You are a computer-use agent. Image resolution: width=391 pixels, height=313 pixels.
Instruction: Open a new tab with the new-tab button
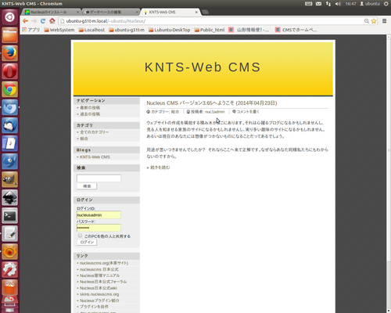(x=205, y=12)
